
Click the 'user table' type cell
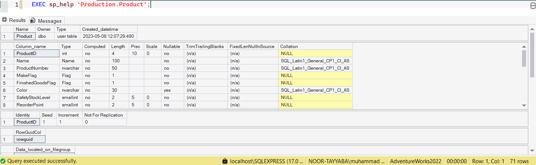(68, 36)
